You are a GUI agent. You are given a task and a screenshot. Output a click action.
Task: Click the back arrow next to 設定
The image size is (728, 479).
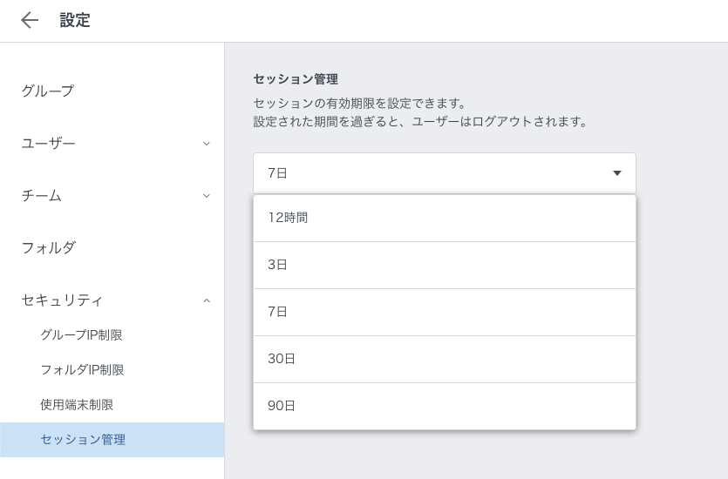30,21
